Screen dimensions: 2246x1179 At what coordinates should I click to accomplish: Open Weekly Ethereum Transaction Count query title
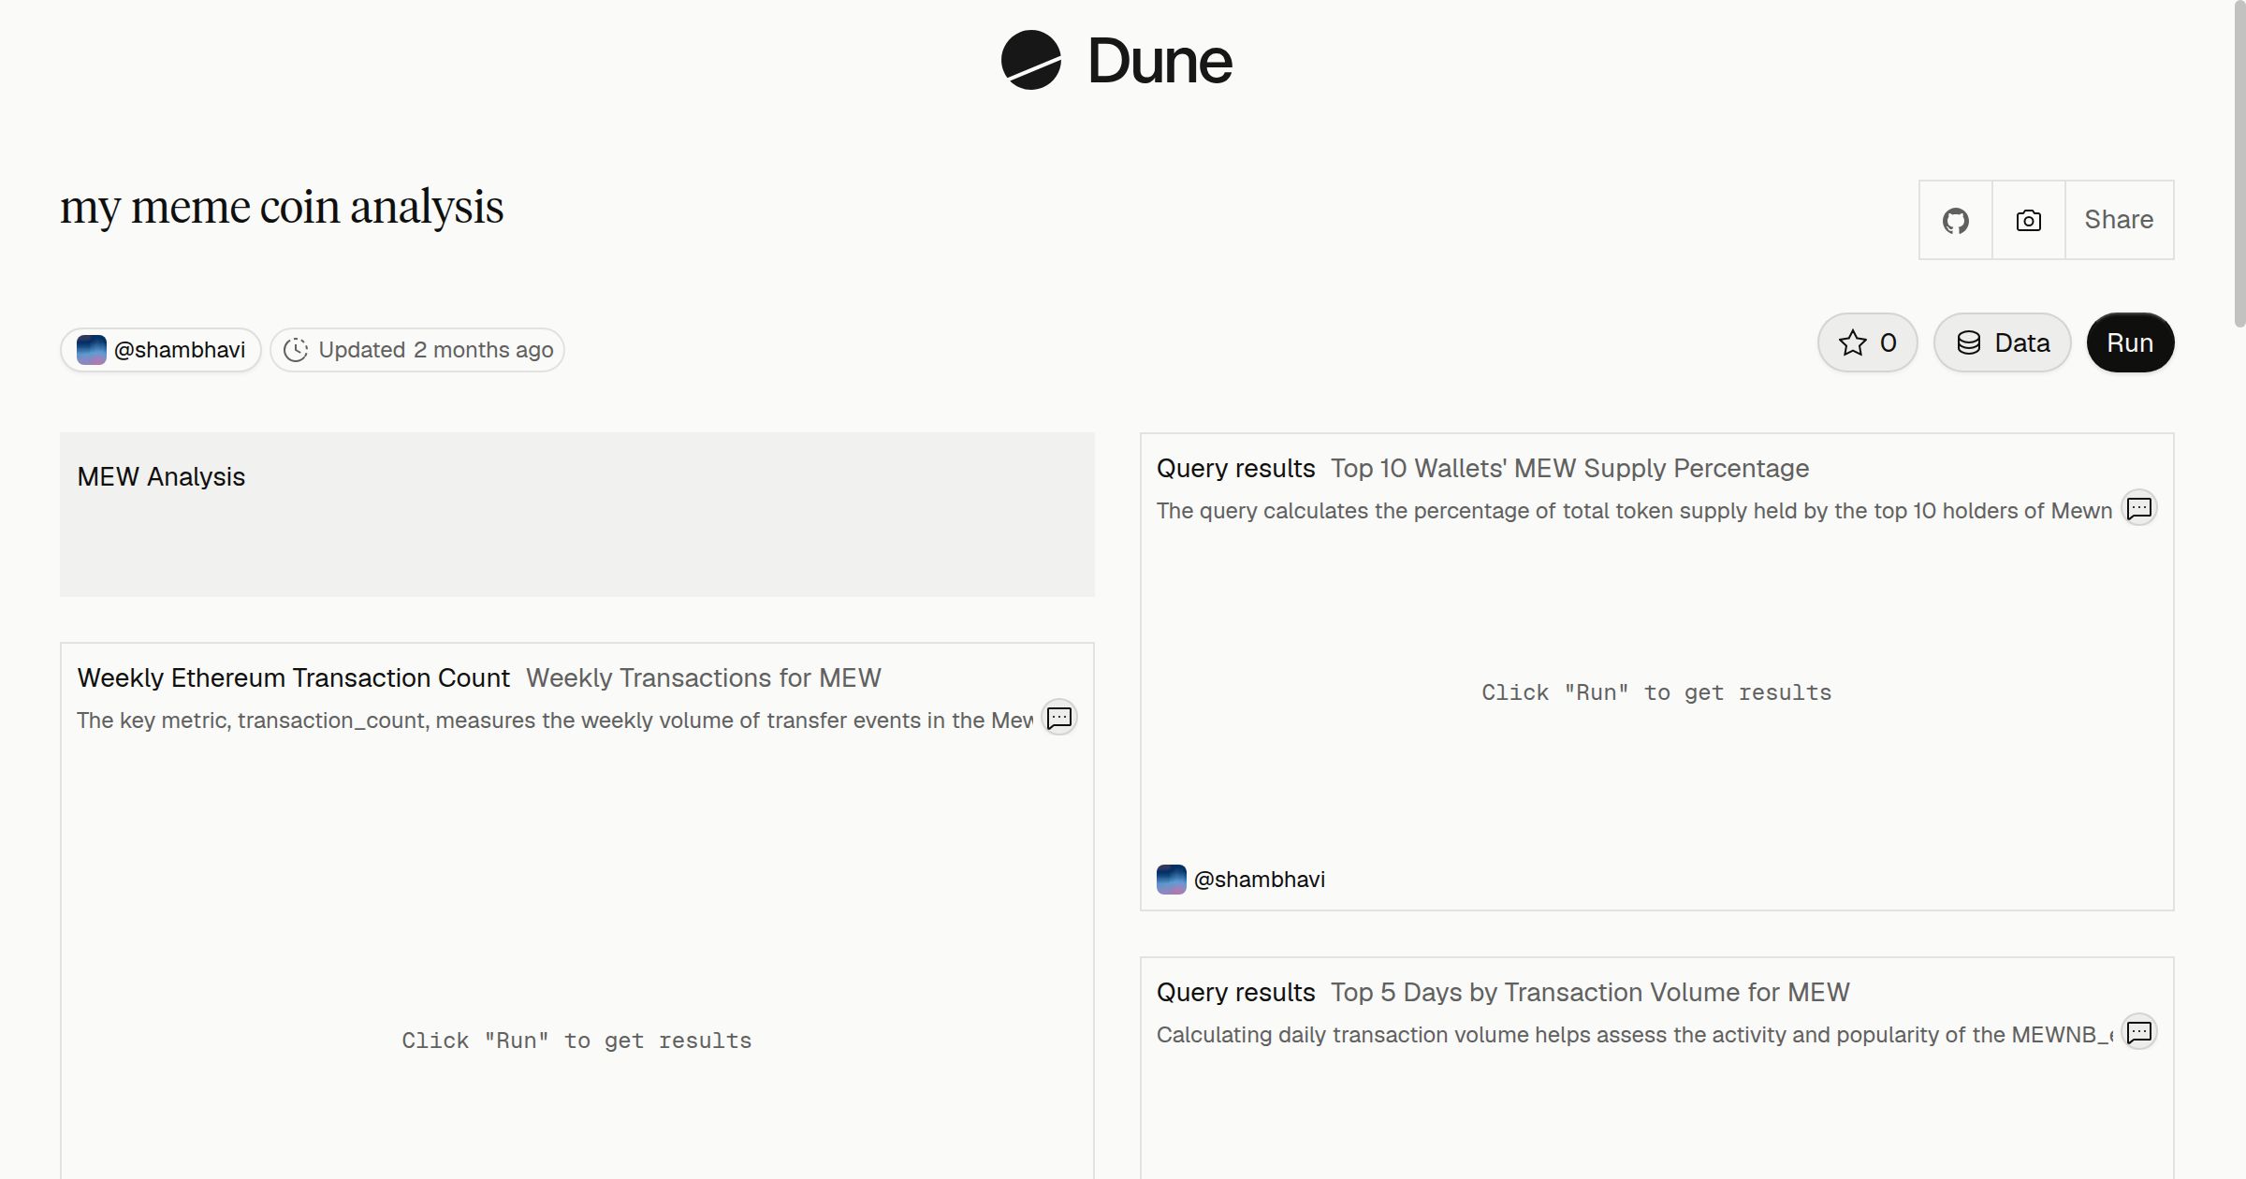294,677
